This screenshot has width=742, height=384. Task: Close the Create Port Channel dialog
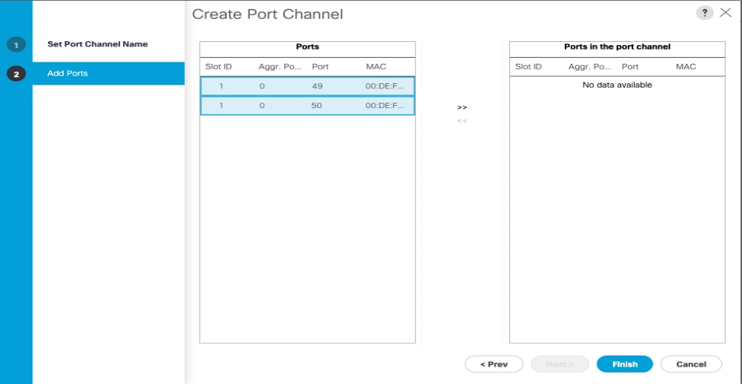click(x=725, y=13)
